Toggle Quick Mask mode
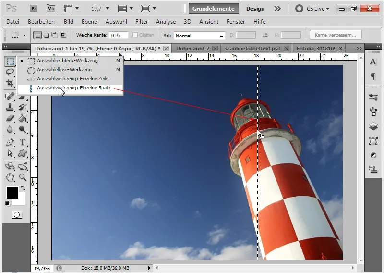The height and width of the screenshot is (273, 384). click(x=17, y=215)
